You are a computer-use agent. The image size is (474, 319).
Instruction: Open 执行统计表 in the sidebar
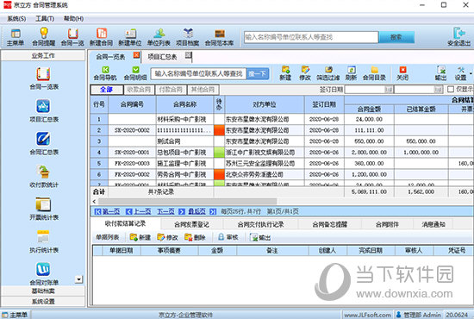coord(44,241)
